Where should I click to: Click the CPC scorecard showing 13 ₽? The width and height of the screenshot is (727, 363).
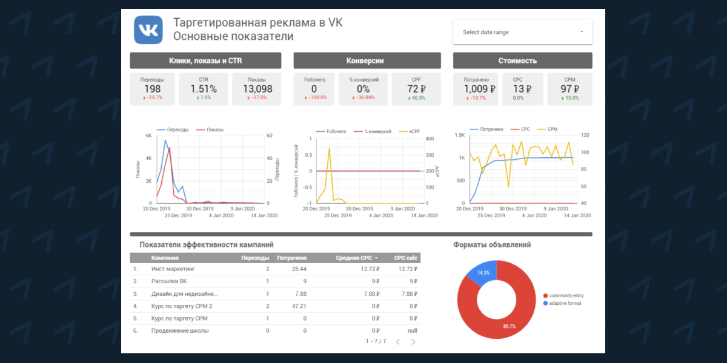coord(522,89)
